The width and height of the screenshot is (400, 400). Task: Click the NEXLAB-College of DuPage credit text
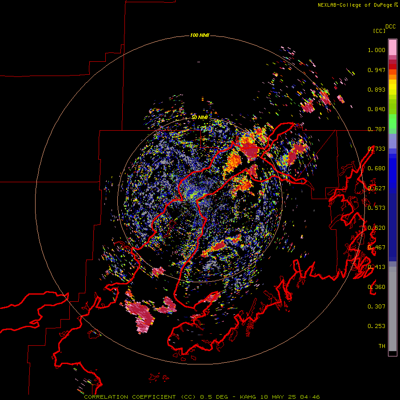pyautogui.click(x=355, y=5)
